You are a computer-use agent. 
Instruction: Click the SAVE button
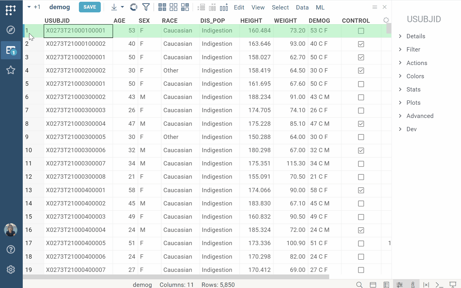pos(90,7)
